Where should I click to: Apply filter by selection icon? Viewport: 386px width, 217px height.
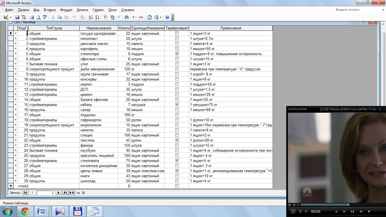[106, 17]
